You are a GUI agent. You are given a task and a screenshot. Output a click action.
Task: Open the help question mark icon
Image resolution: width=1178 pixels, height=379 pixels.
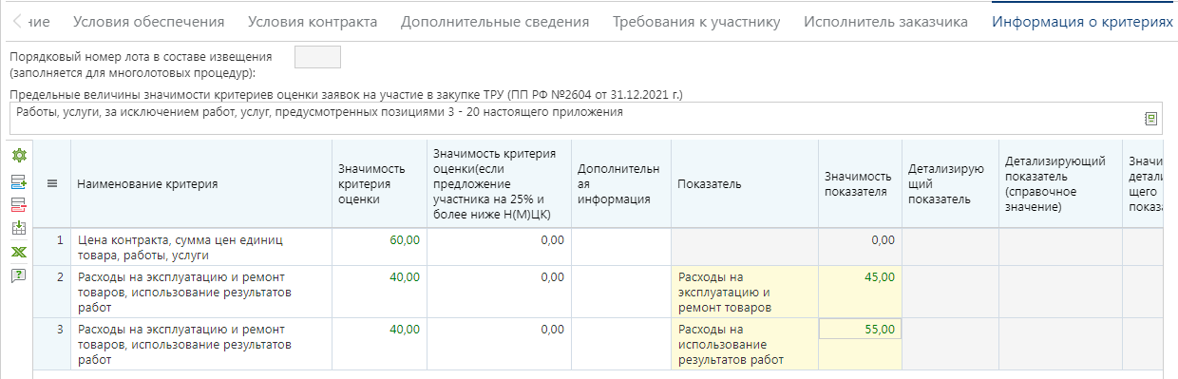point(18,275)
